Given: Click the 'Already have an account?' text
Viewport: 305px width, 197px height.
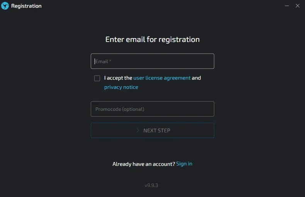Looking at the screenshot, I should coord(144,164).
